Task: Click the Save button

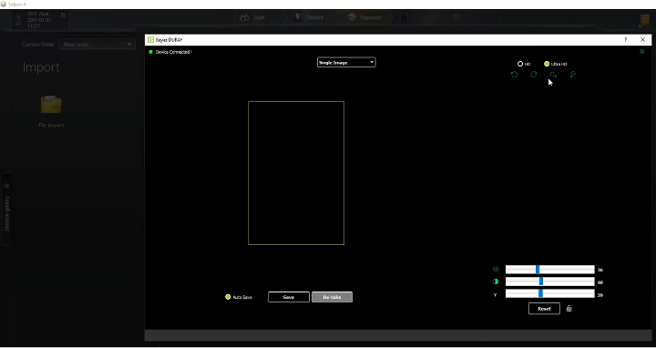Action: pos(289,297)
